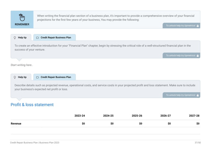Viewport: 211px width, 149px height.
Task: Click lock icon under the profit and loss tip
Action: click(197, 95)
